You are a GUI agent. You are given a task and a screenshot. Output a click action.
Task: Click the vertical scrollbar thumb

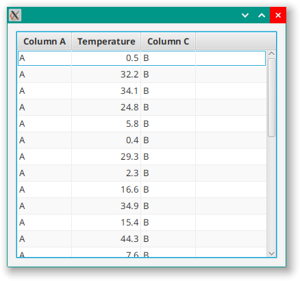click(271, 98)
